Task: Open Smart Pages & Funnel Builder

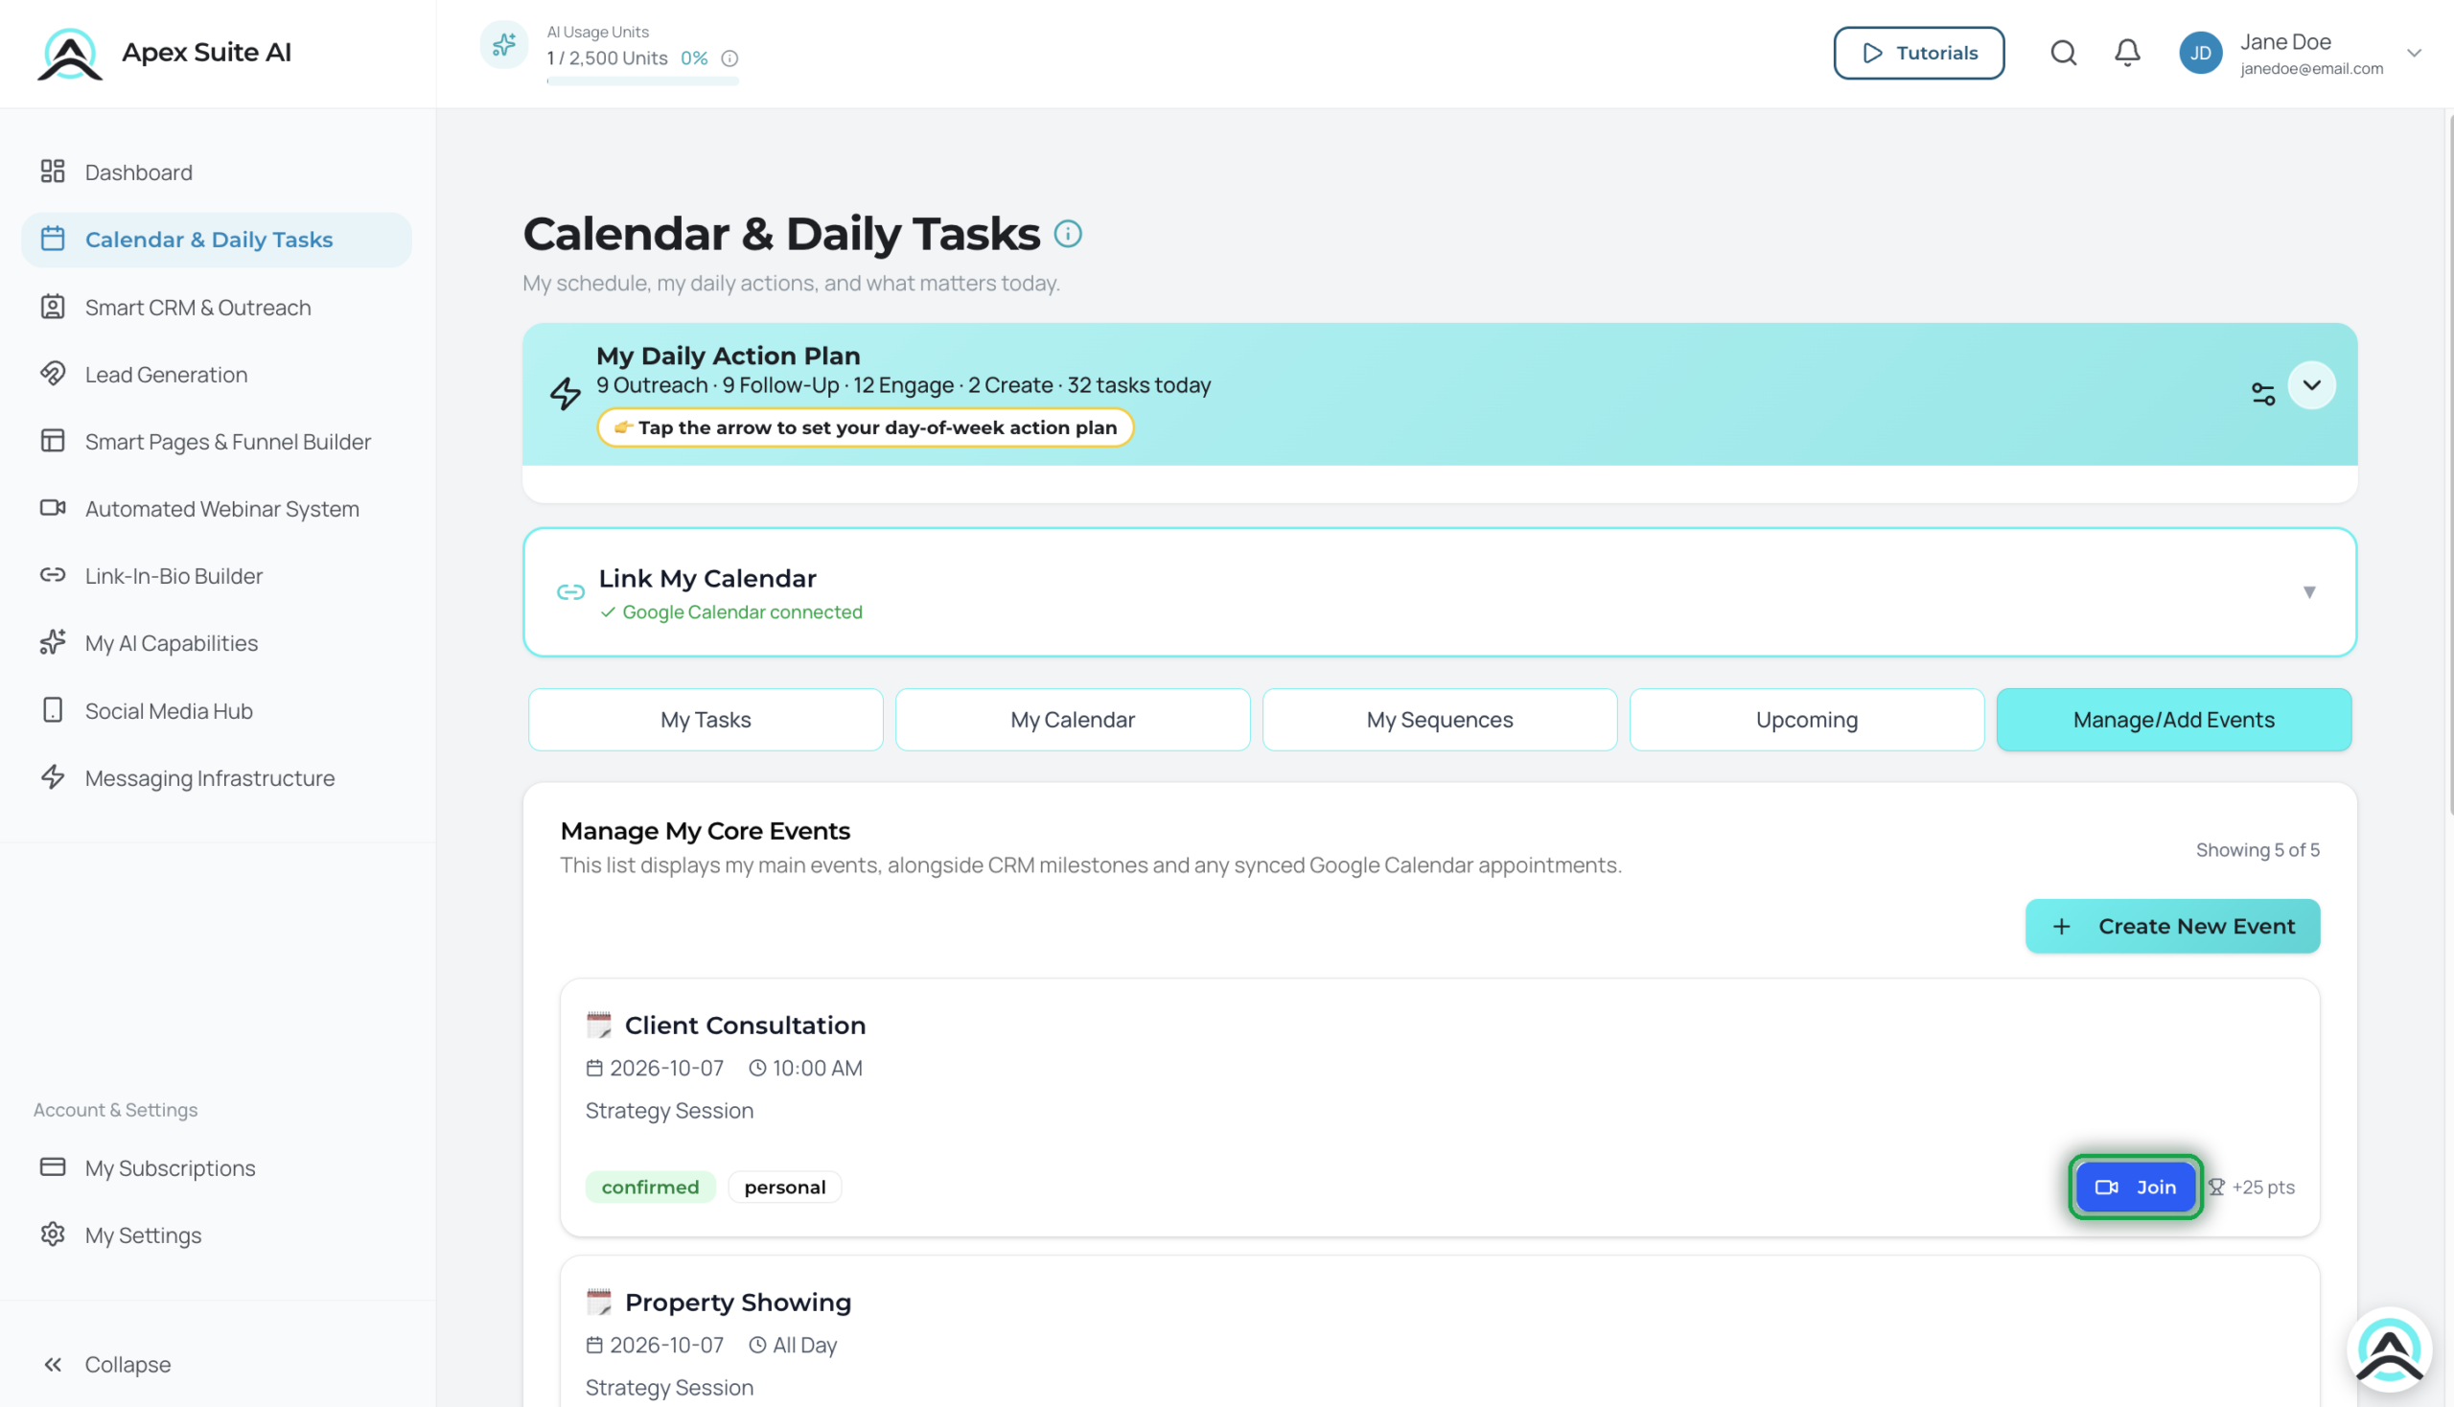Action: (x=217, y=442)
